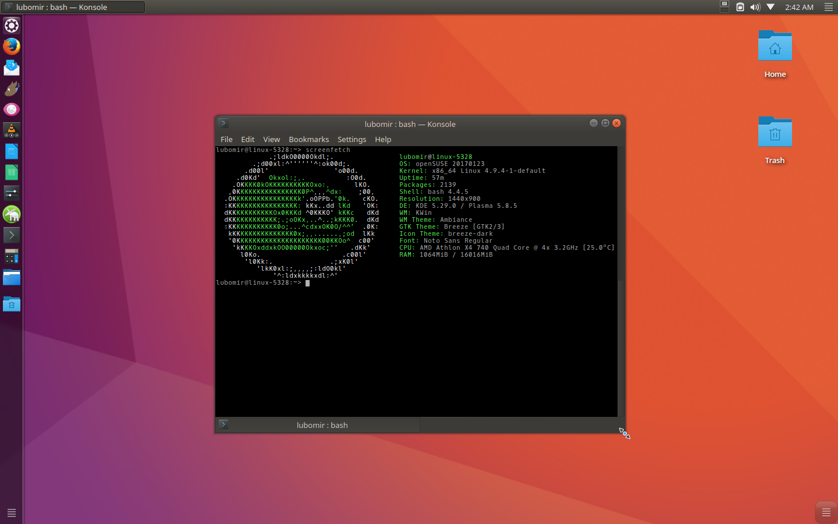Click the Konsole title bar text
The height and width of the screenshot is (524, 838).
click(x=410, y=124)
